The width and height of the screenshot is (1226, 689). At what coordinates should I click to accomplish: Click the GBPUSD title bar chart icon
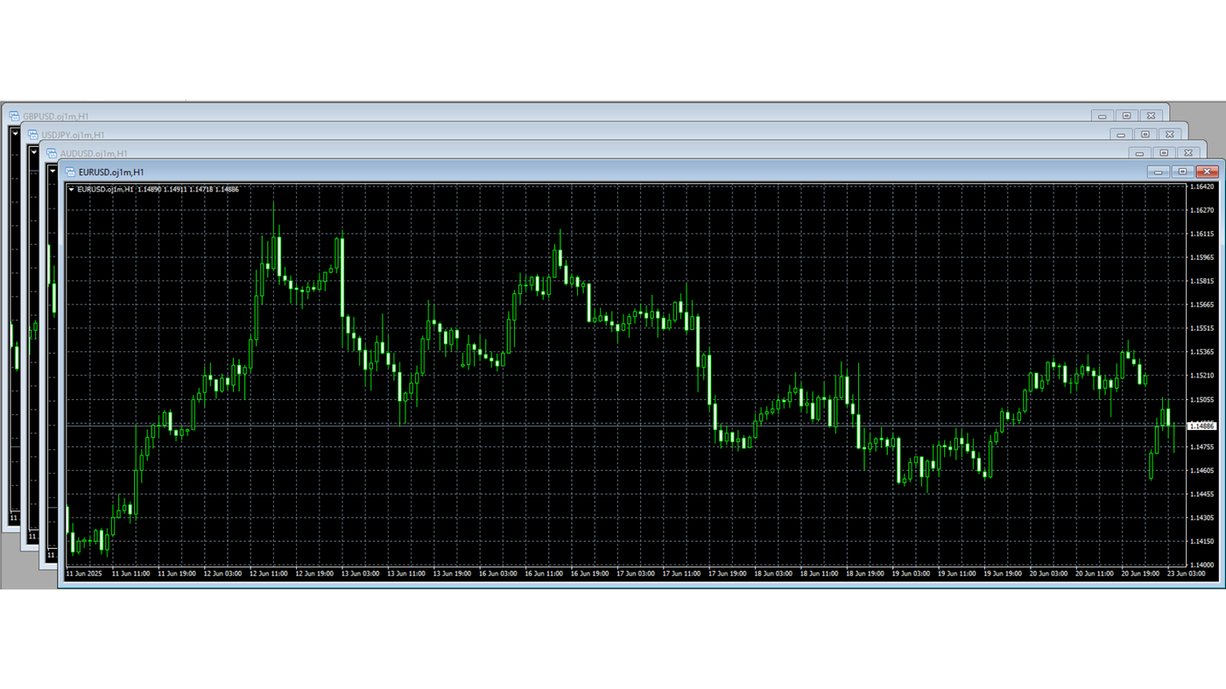pyautogui.click(x=13, y=115)
